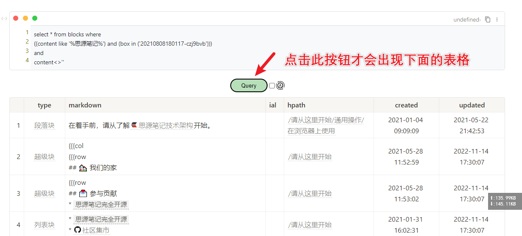
Task: Click the envelope emoji before 参与贡献
Action: pyautogui.click(x=83, y=194)
